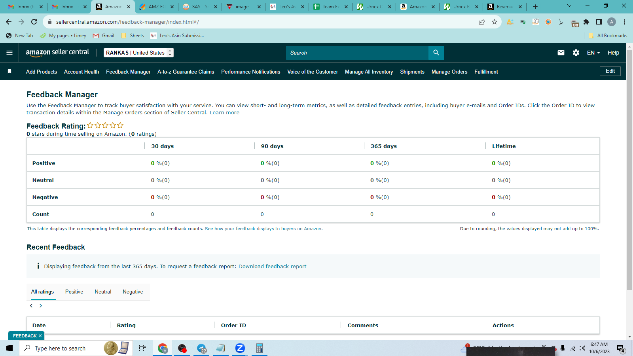Screen dimensions: 633x356
Task: Open the Sheets bookmark
Action: (133, 36)
